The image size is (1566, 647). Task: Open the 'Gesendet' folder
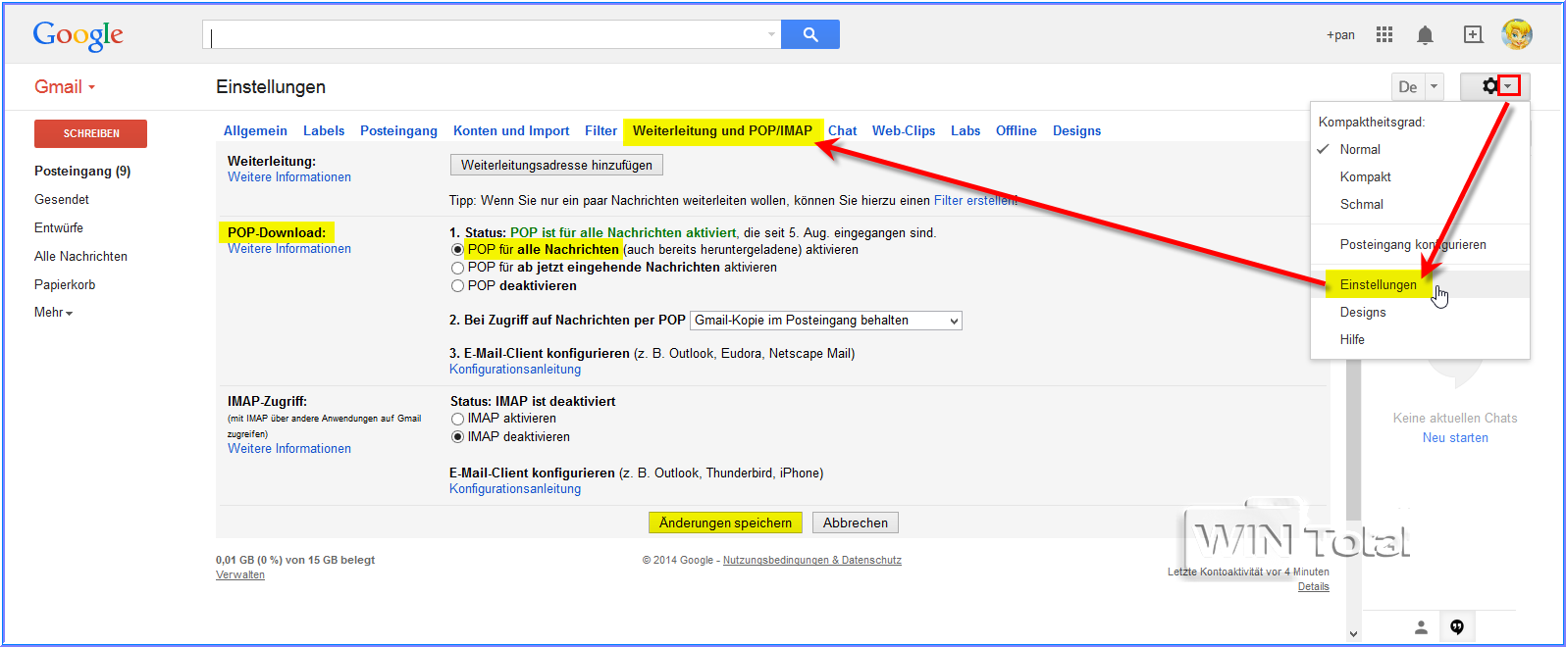[62, 199]
